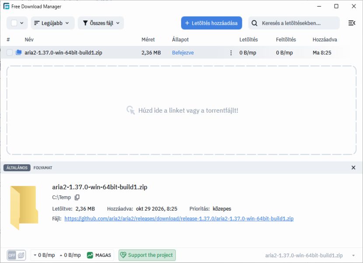Toggle the snail mode OFF switch
363x263 pixels.
coord(16,255)
